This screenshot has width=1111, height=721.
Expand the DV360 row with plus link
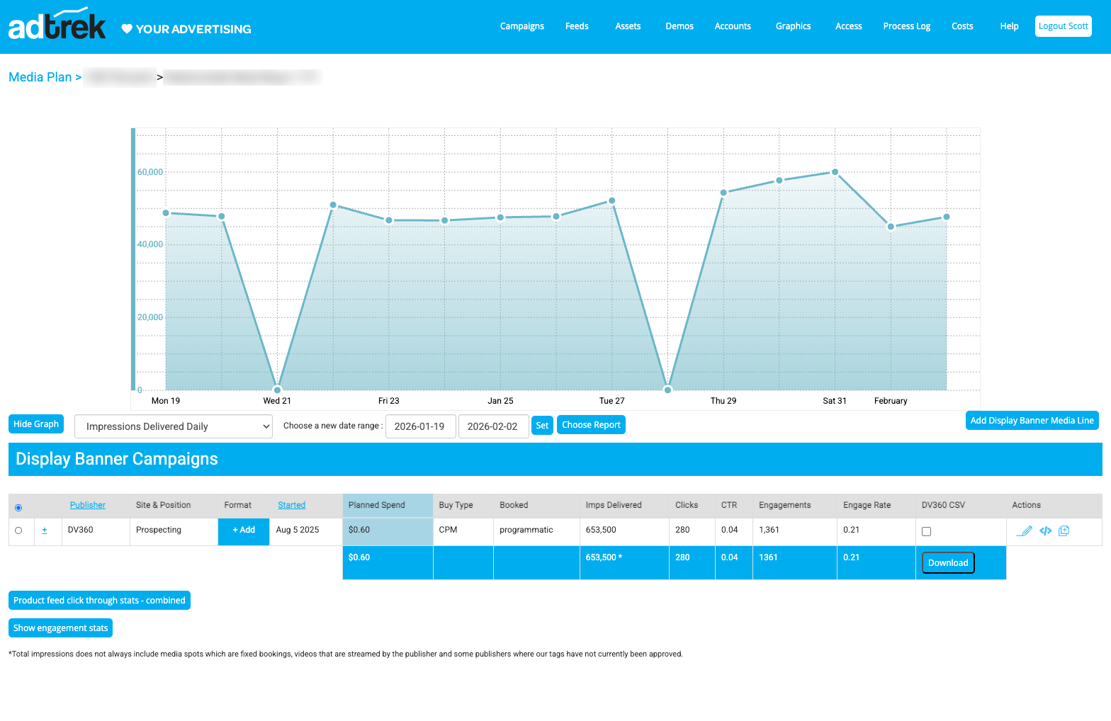(45, 530)
